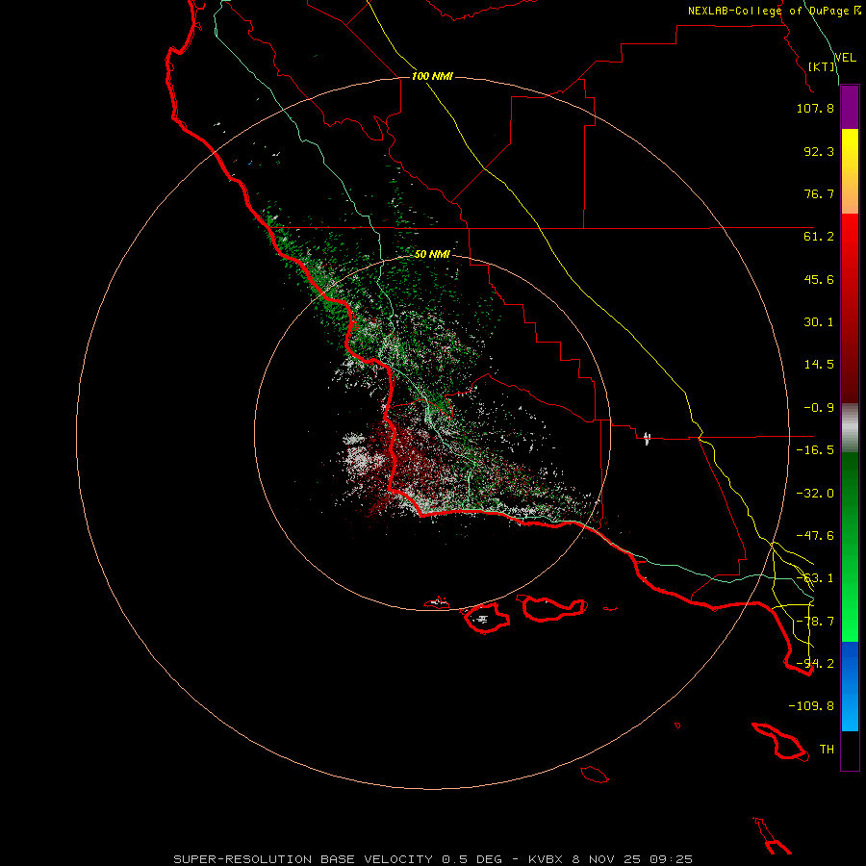
Task: Click the VEL legend title
Action: pos(845,58)
